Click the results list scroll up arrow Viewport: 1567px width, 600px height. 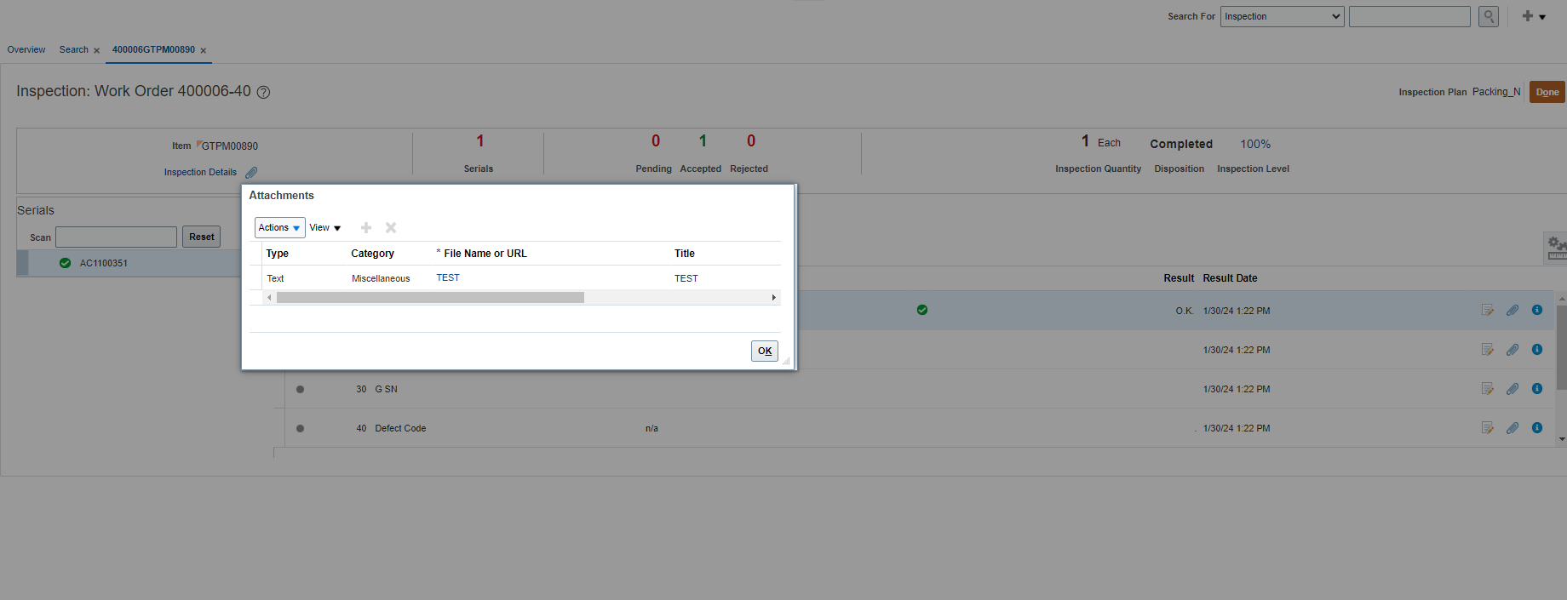point(1561,299)
